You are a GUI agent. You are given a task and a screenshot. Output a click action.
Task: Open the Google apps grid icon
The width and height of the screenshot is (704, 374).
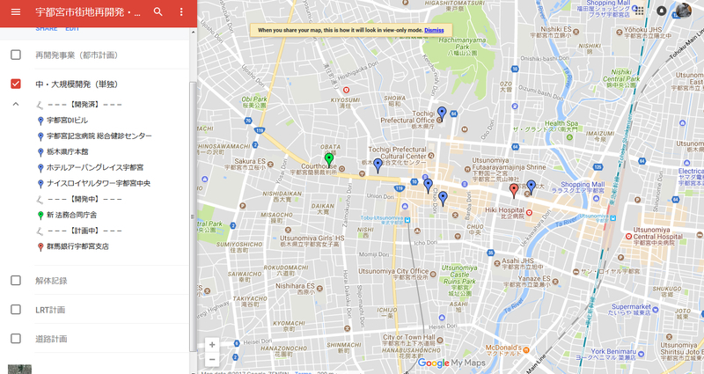coord(640,11)
